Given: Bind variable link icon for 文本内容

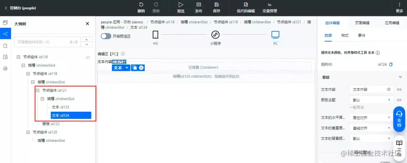Looking at the screenshot, I should coord(399,89).
